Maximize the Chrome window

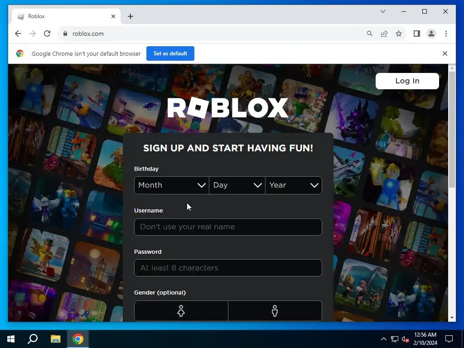pos(424,11)
